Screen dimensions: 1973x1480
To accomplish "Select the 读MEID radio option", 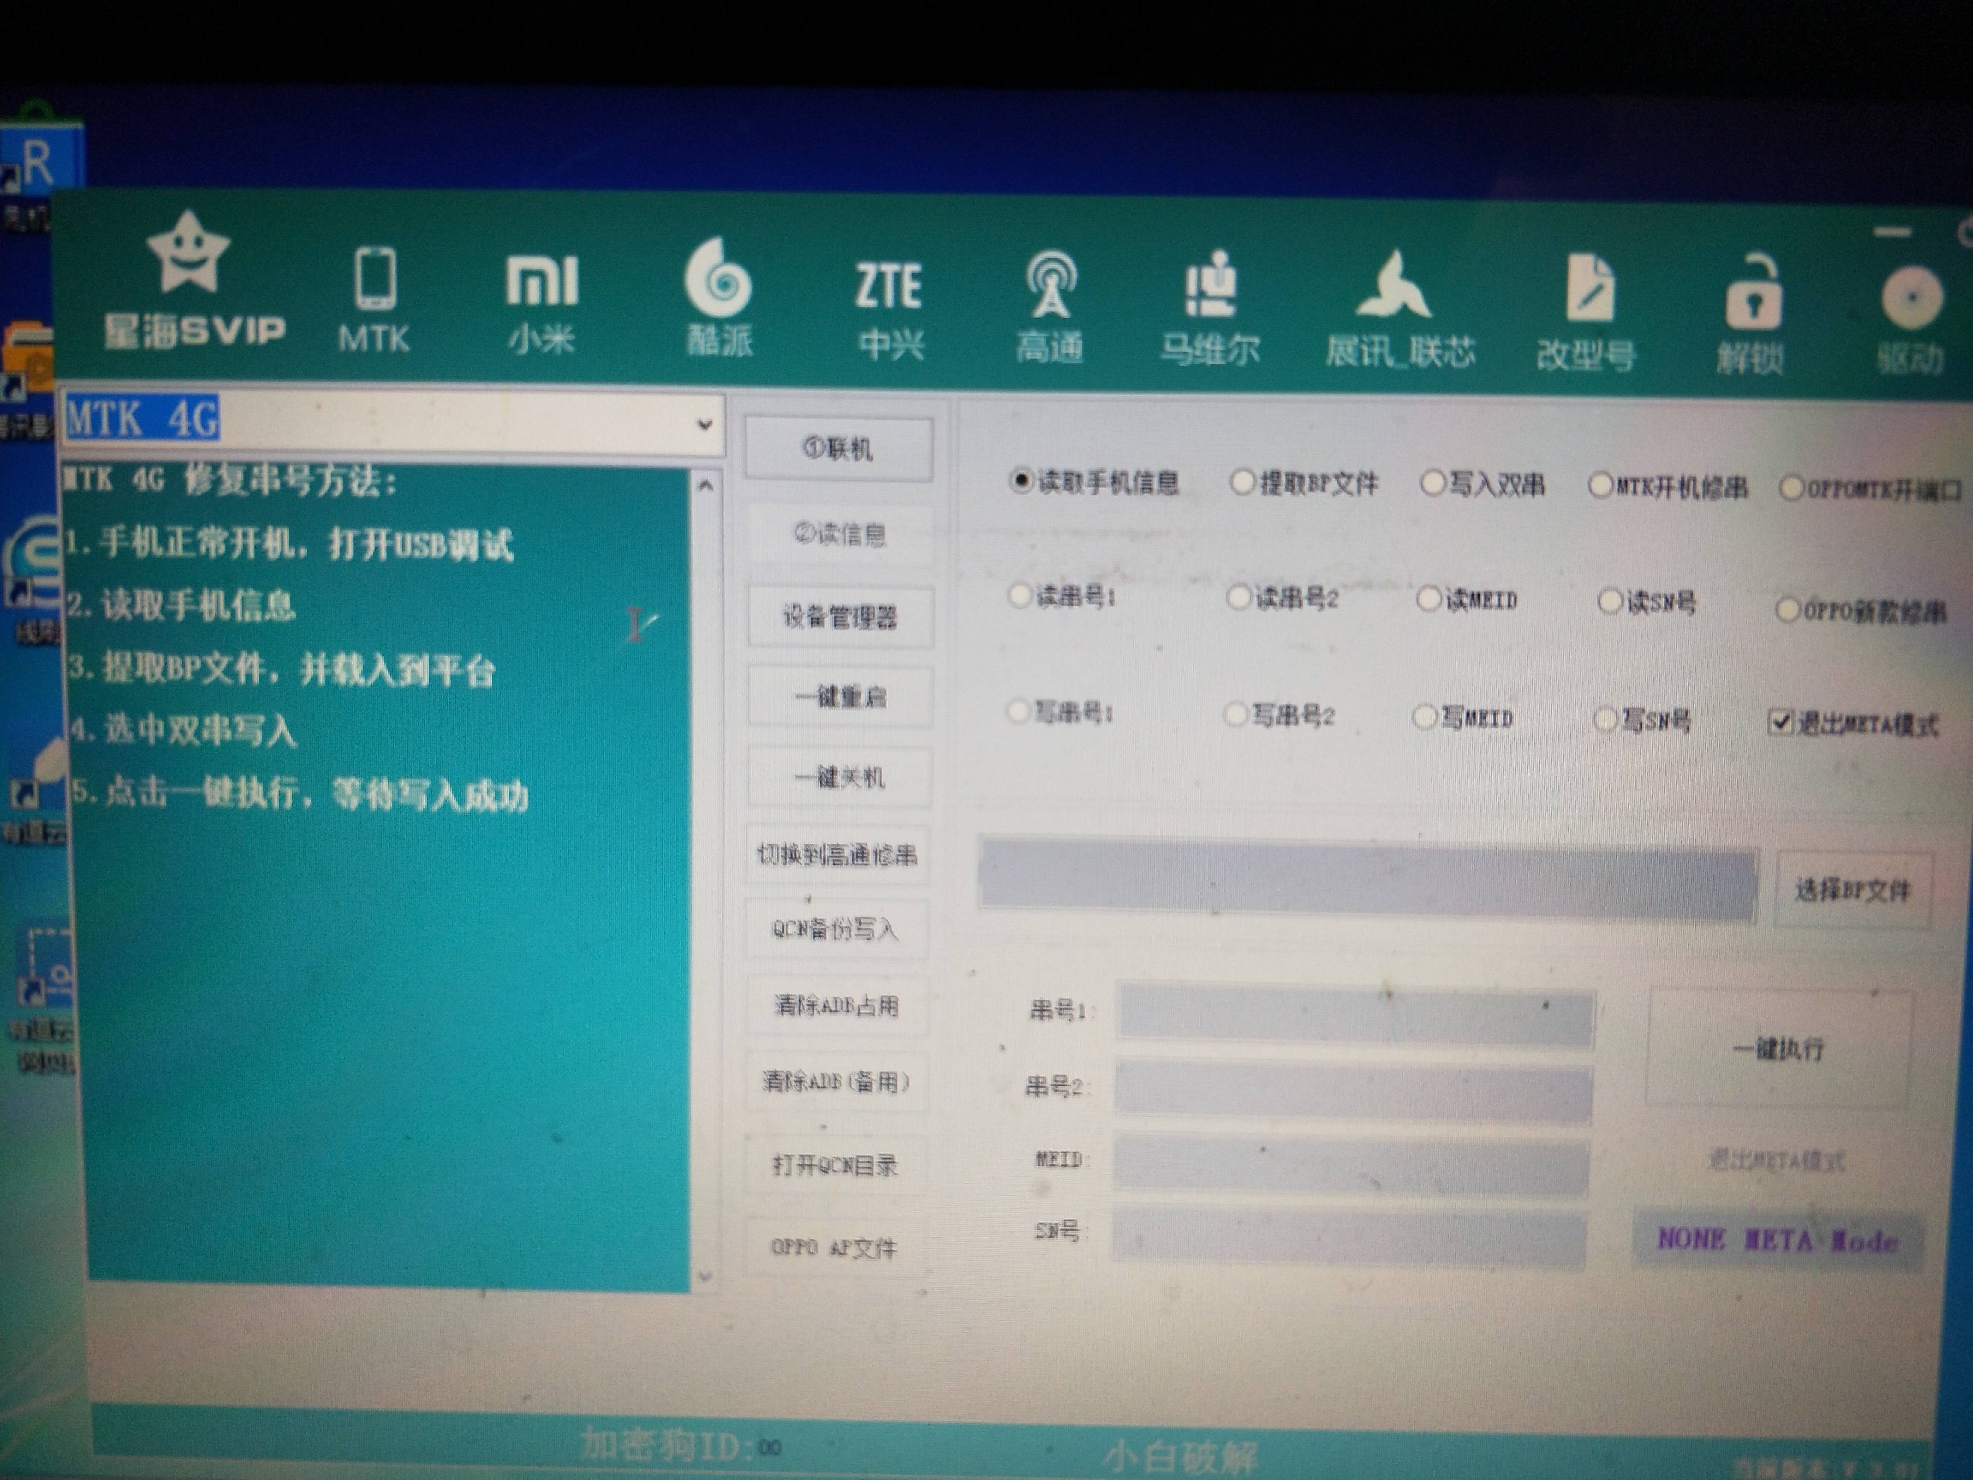I will pyautogui.click(x=1467, y=600).
